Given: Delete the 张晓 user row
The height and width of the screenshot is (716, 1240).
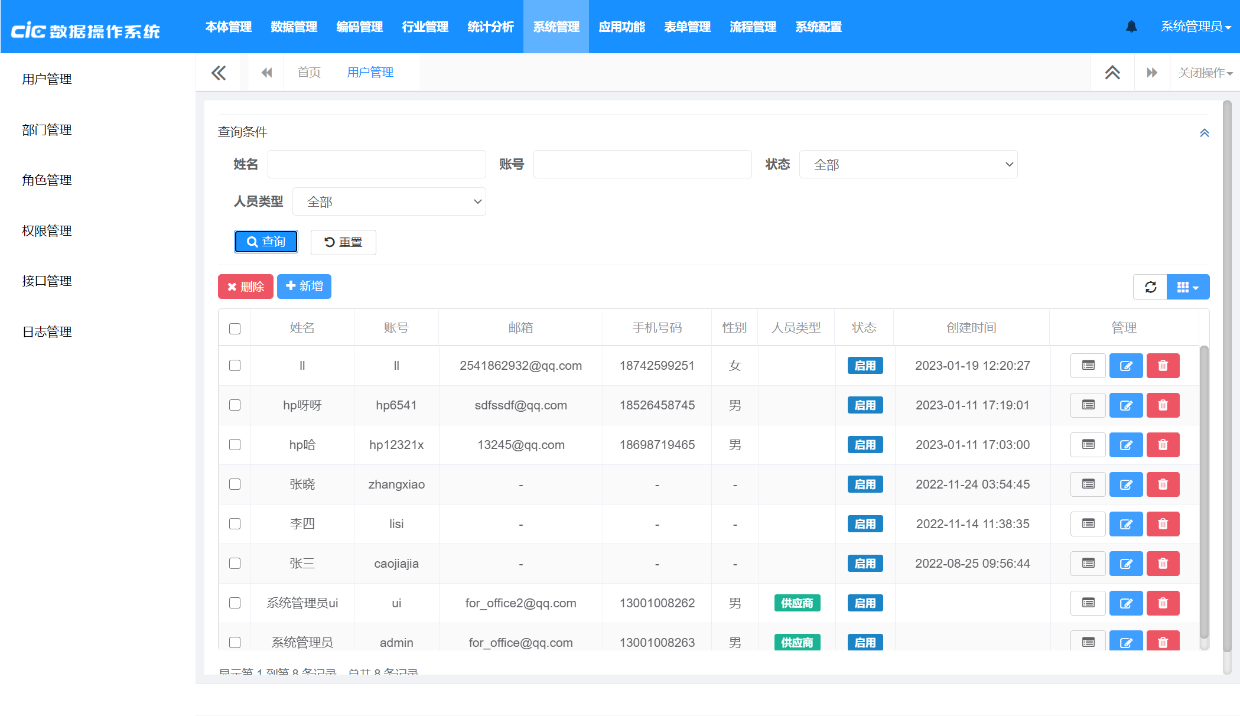Looking at the screenshot, I should (x=1163, y=484).
